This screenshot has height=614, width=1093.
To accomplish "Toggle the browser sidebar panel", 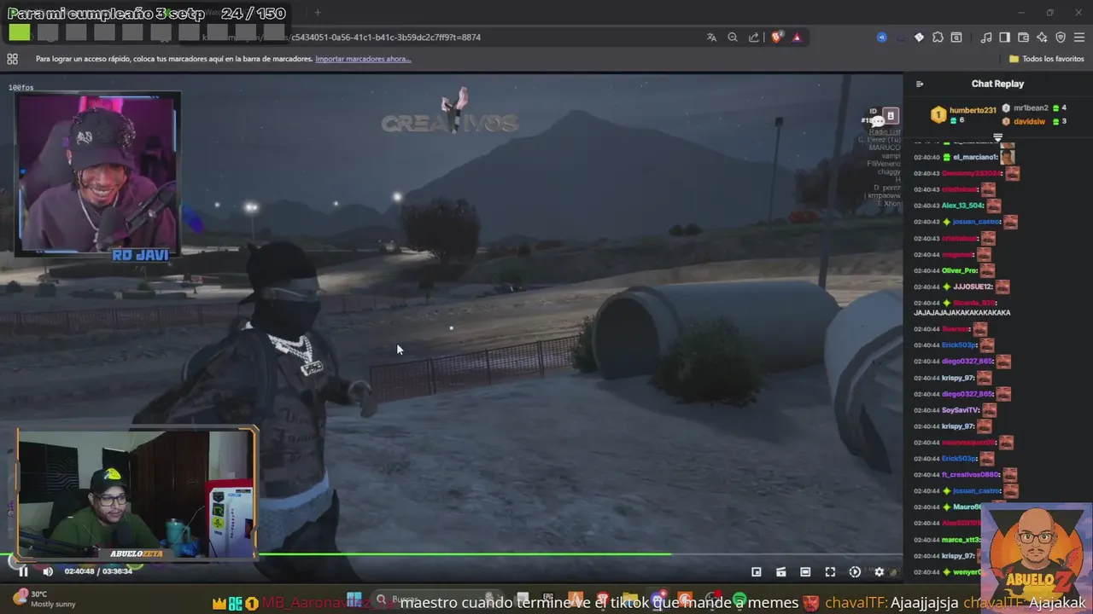I will 1004,38.
